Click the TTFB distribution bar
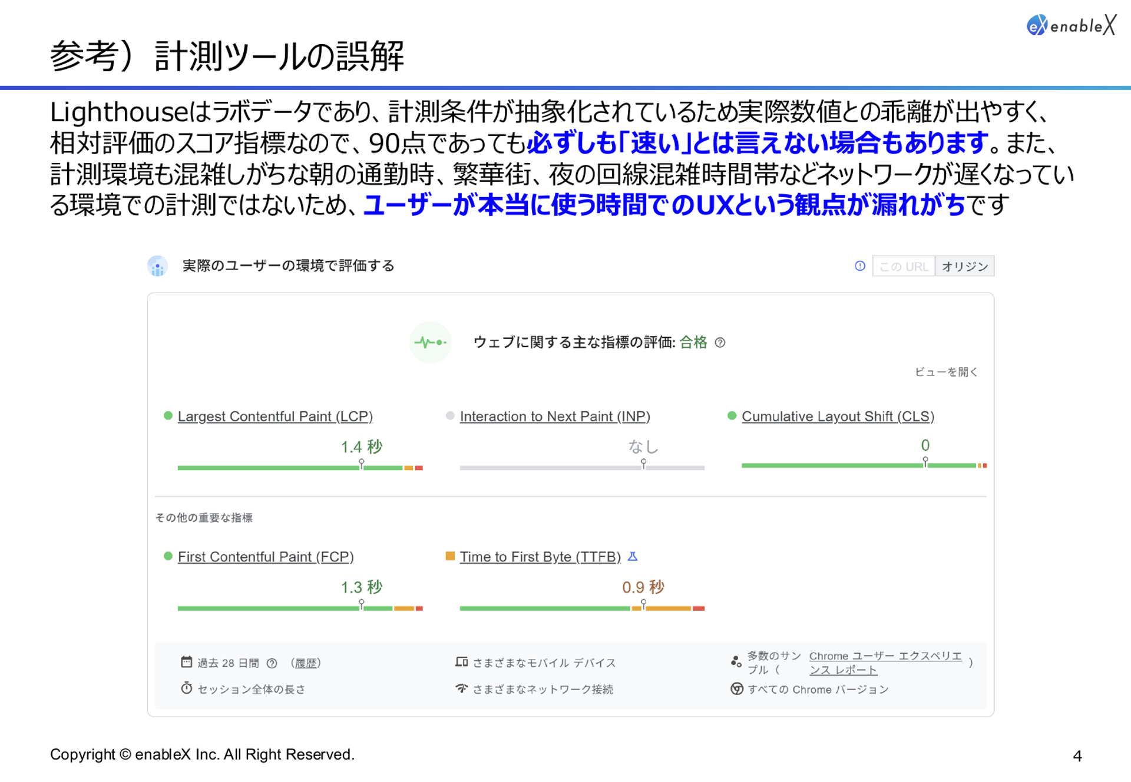Viewport: 1131px width, 782px height. click(582, 608)
